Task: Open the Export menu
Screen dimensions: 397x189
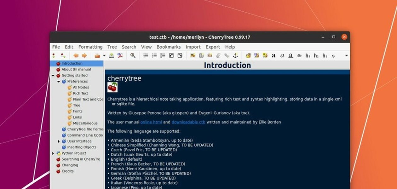Action: pyautogui.click(x=213, y=47)
